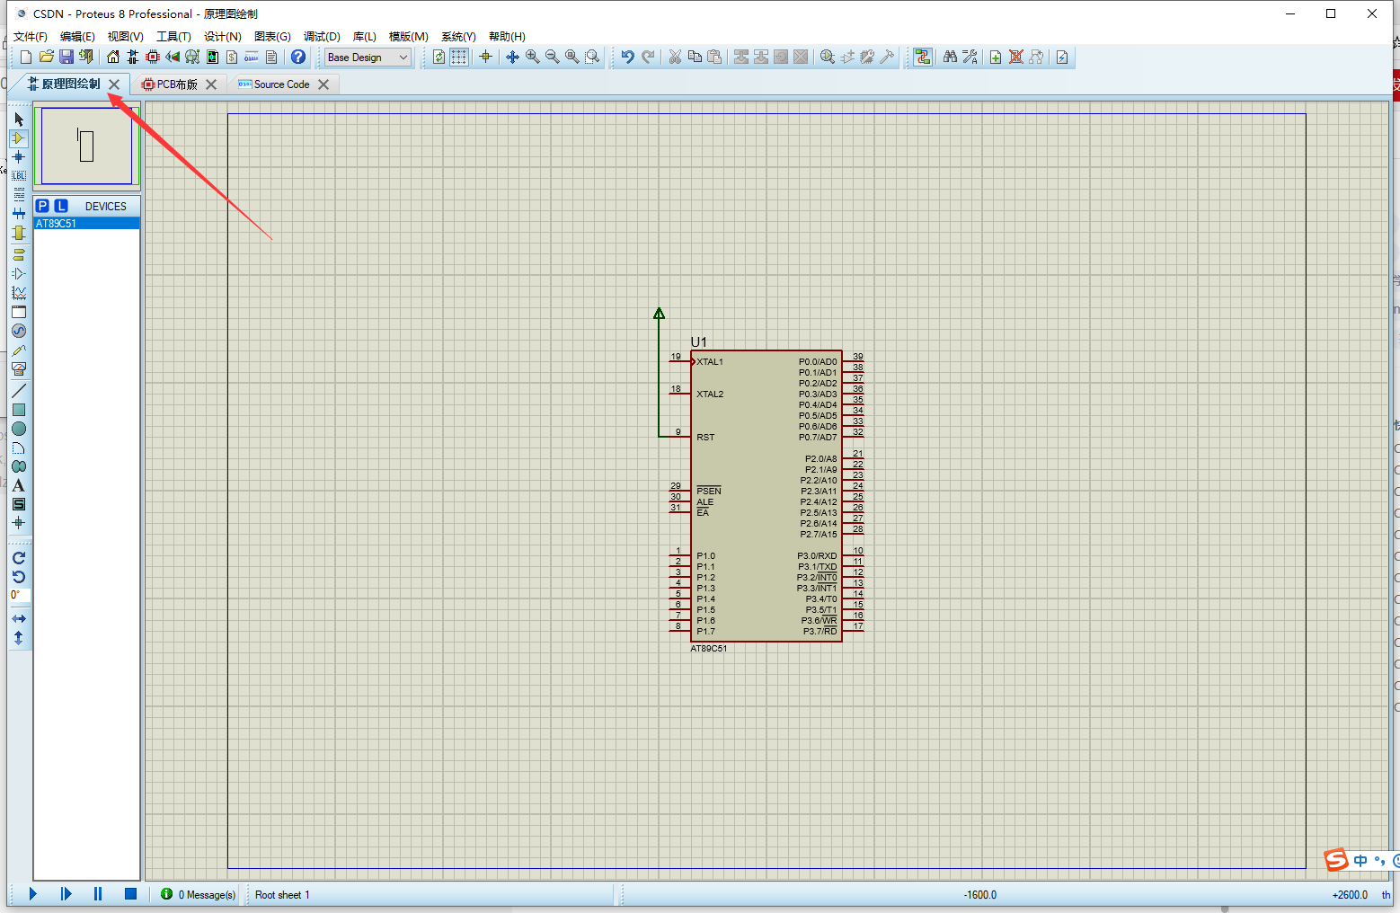
Task: Close the Source Code tab
Action: point(323,84)
